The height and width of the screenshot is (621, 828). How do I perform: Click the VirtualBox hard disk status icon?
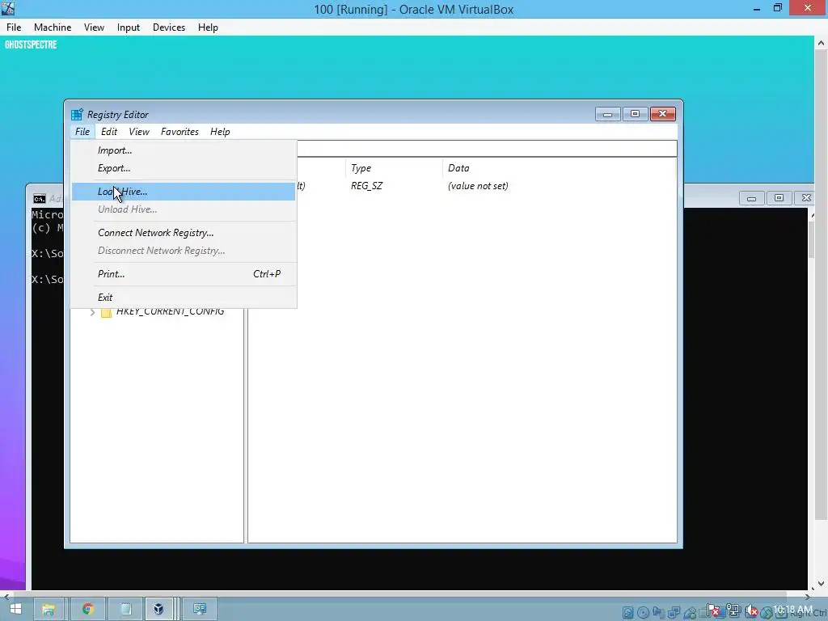coord(628,612)
